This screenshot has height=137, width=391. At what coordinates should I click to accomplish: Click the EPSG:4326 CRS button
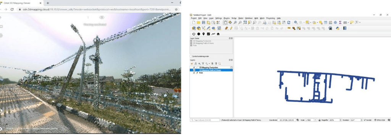coord(381,120)
